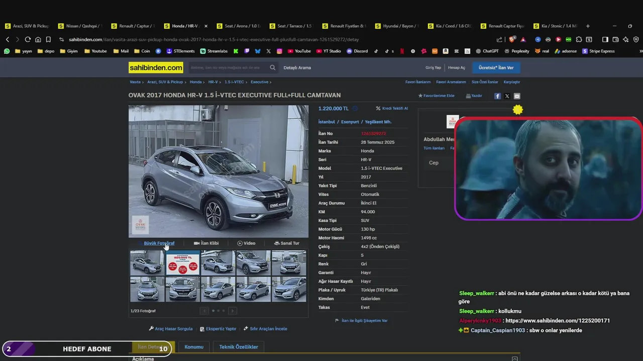
Task: Click the Giriş Yap link
Action: pyautogui.click(x=433, y=68)
